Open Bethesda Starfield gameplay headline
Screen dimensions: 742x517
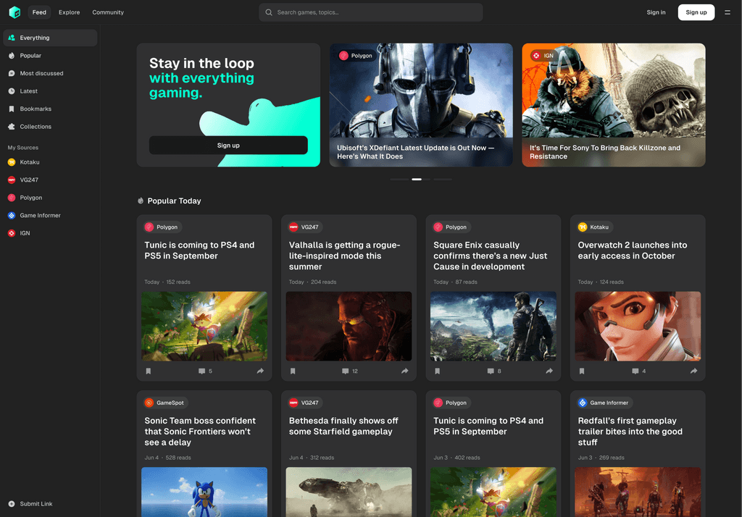point(343,426)
